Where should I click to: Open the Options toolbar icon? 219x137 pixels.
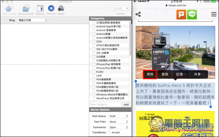pos(40,8)
